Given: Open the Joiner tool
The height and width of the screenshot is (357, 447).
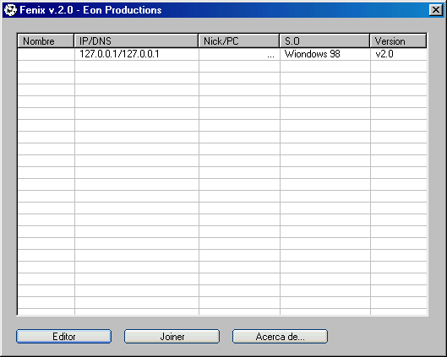Looking at the screenshot, I should [172, 337].
